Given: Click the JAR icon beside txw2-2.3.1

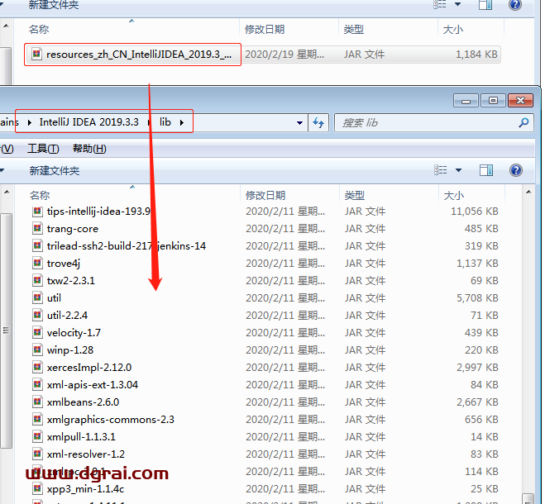Looking at the screenshot, I should pyautogui.click(x=37, y=281).
